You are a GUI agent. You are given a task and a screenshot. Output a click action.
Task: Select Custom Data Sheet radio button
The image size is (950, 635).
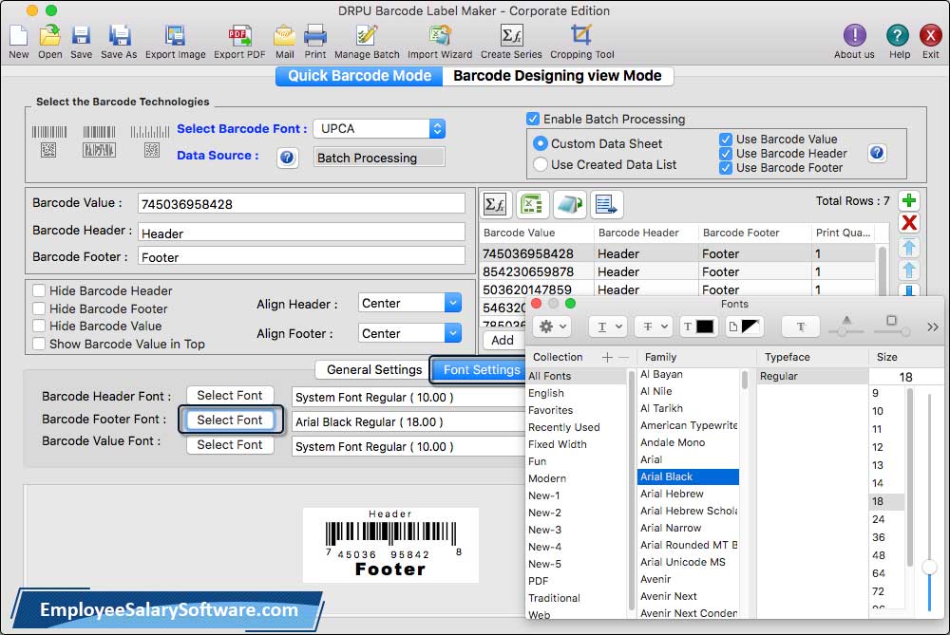pos(540,143)
